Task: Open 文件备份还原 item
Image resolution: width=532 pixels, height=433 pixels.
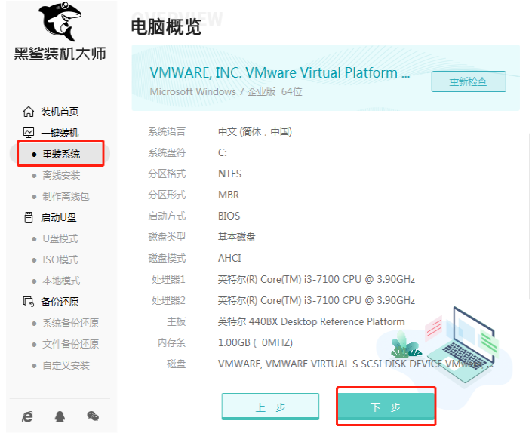Action: coord(70,344)
